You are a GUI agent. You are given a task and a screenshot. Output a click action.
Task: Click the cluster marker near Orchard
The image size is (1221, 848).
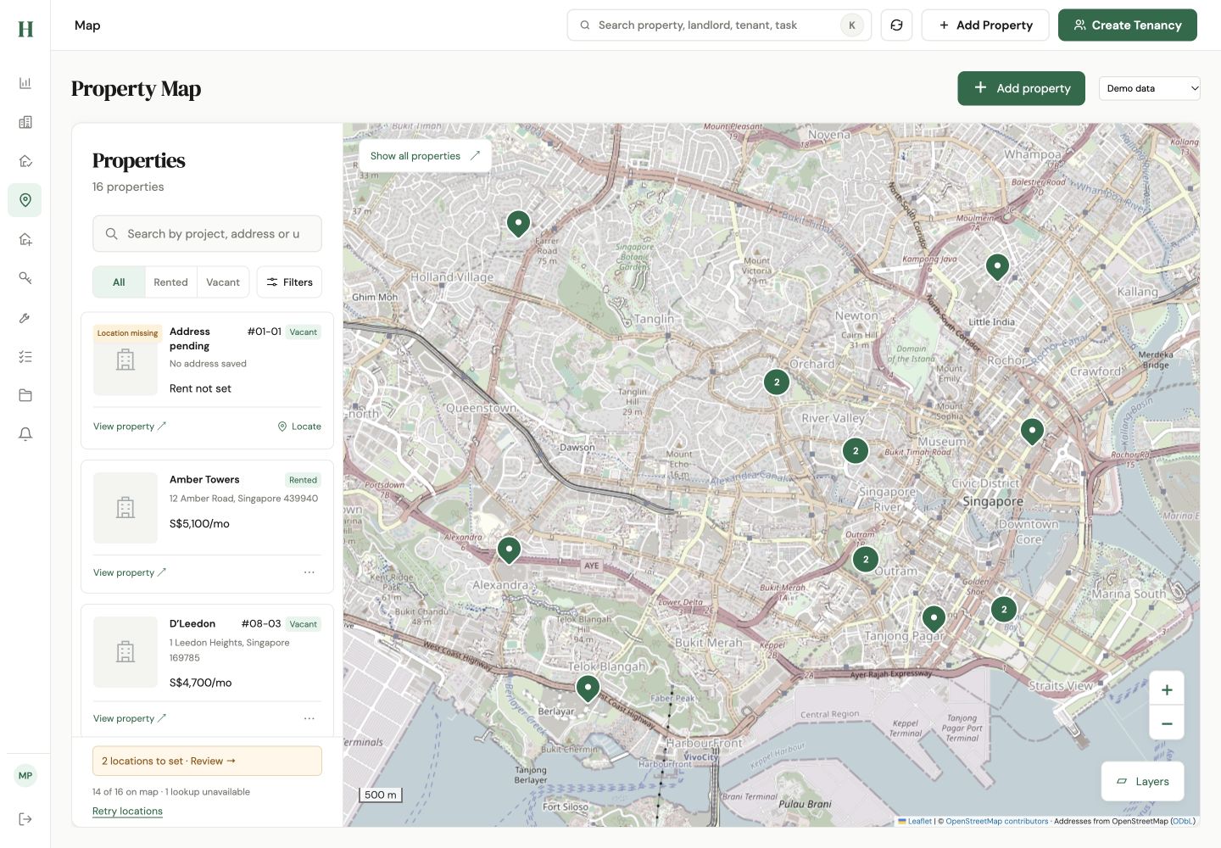point(777,382)
